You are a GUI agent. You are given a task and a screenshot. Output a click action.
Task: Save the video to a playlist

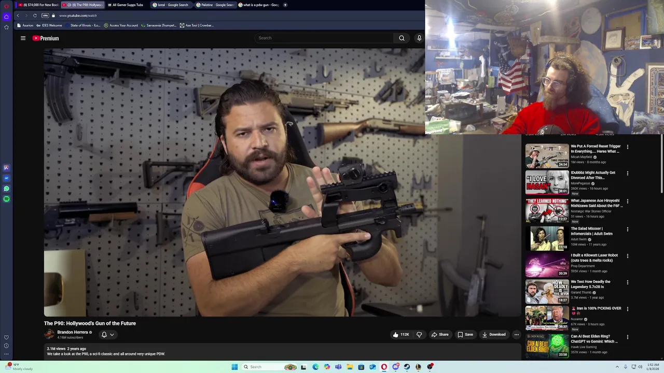[x=465, y=335]
